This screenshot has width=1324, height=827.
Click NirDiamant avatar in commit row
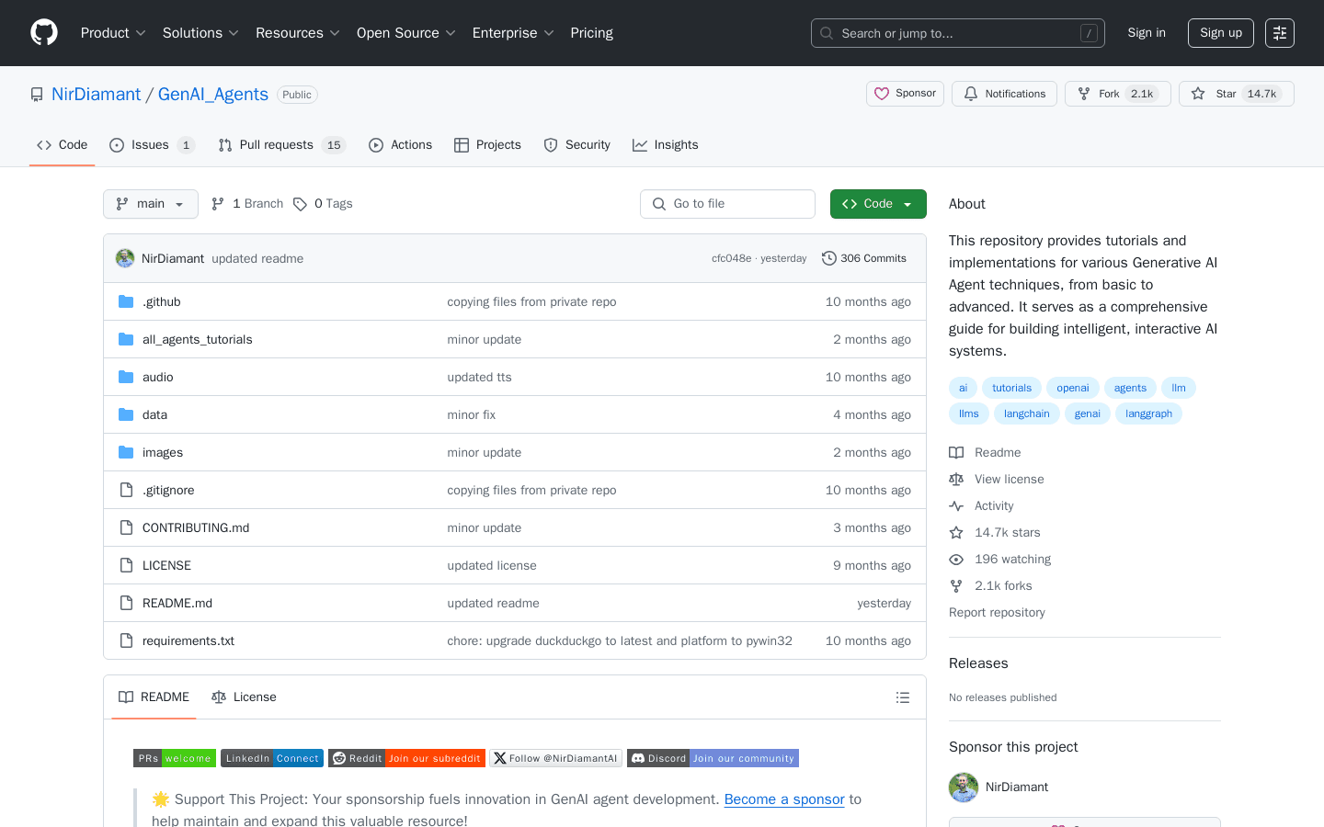coord(125,258)
